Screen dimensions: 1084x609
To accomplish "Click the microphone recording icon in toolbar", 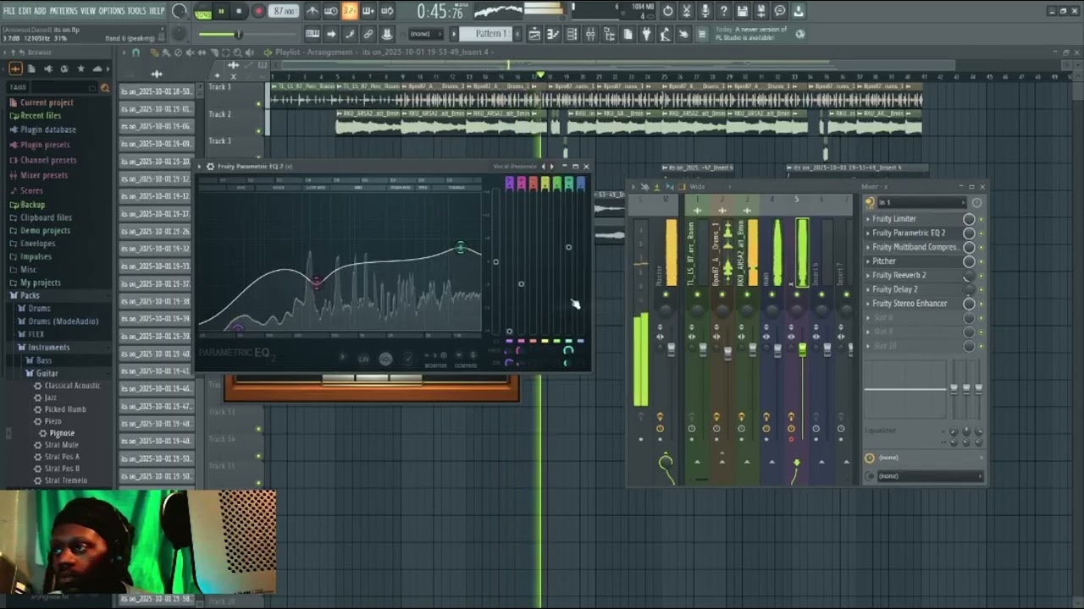I will pyautogui.click(x=705, y=11).
